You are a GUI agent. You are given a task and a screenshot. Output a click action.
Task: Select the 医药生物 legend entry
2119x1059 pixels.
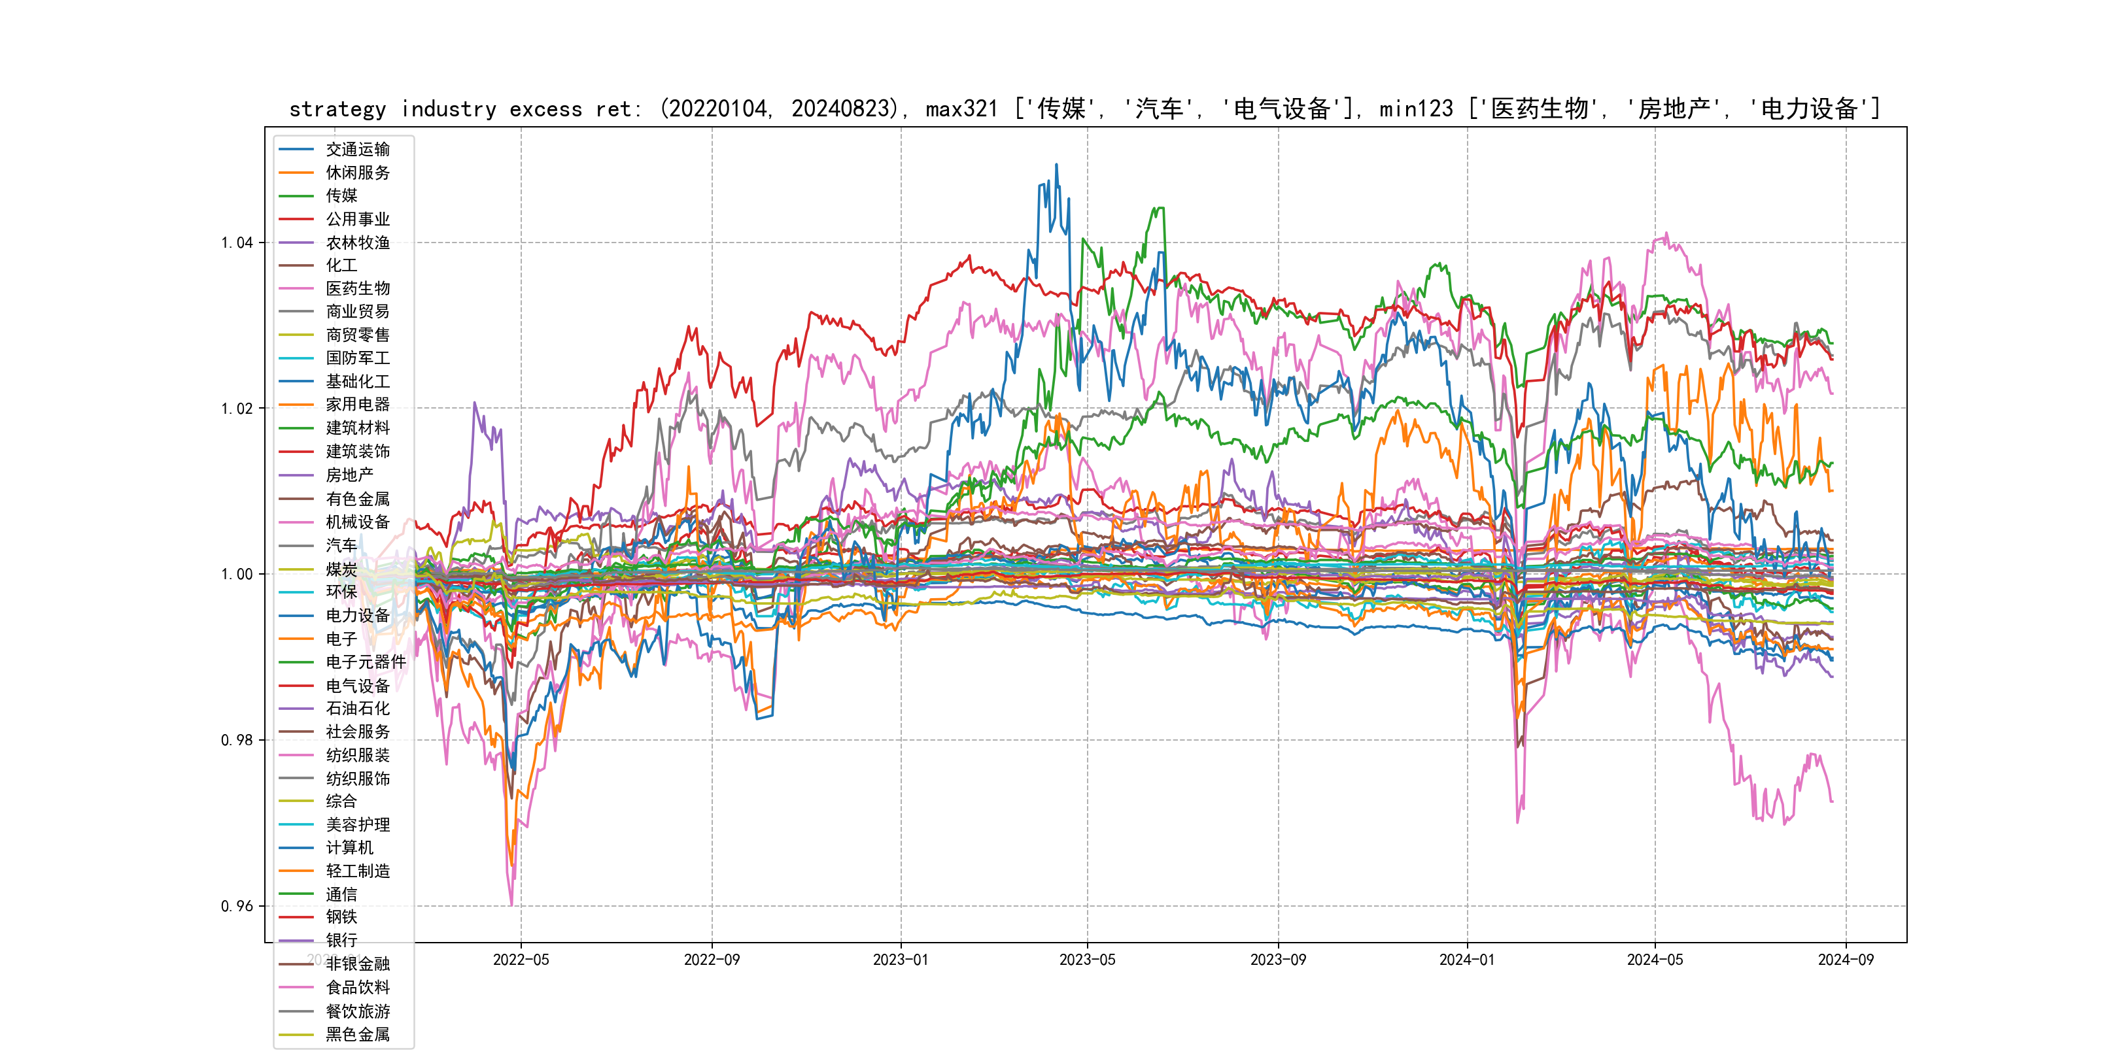pyautogui.click(x=357, y=288)
